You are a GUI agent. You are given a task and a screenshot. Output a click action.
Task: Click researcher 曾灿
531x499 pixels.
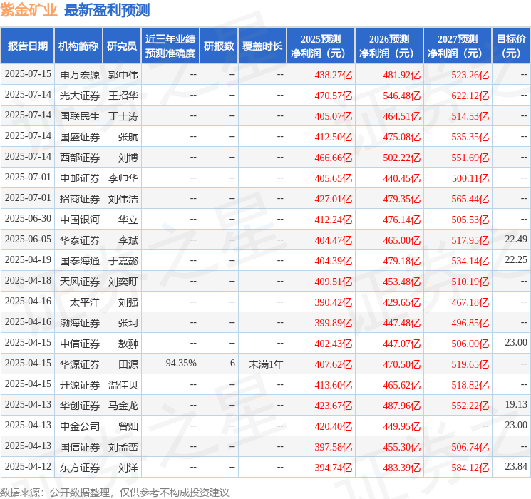pyautogui.click(x=128, y=426)
